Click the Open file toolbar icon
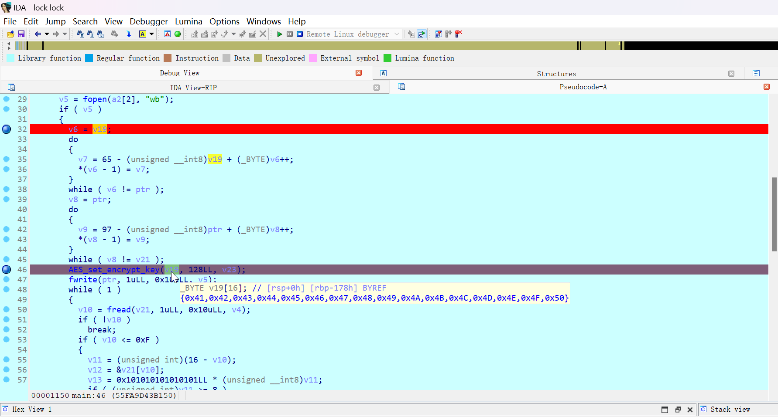Screen dimensions: 778x417 (x=11, y=34)
